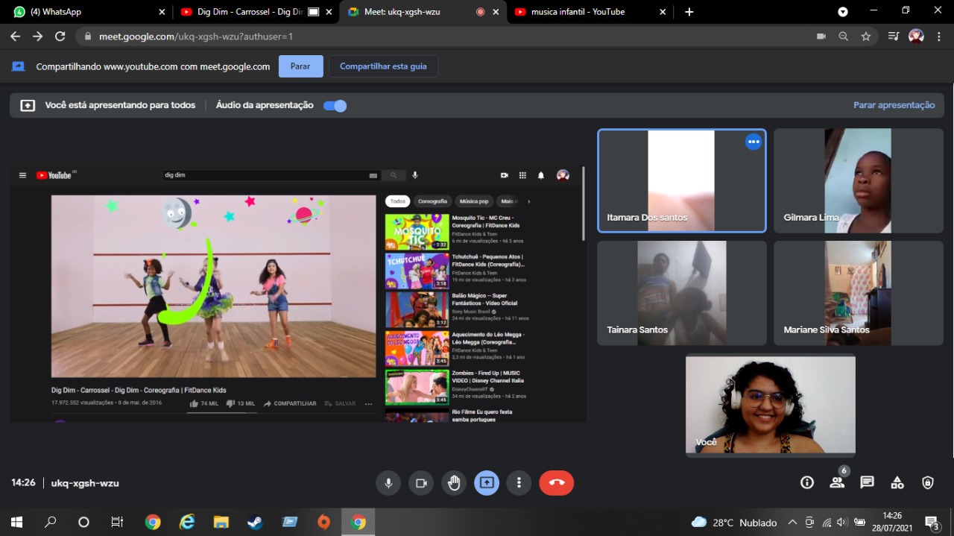
Task: Click the Compartilhar esta guia button
Action: [383, 66]
